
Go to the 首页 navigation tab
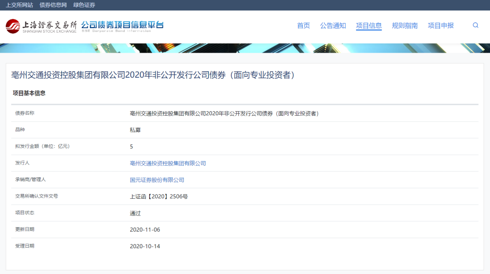pos(304,25)
